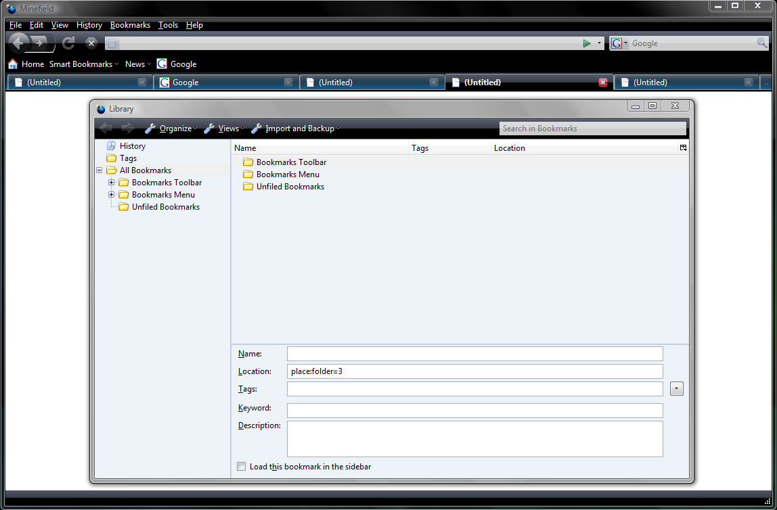Close the Google tab
Screen dimensions: 777x510
pos(288,81)
